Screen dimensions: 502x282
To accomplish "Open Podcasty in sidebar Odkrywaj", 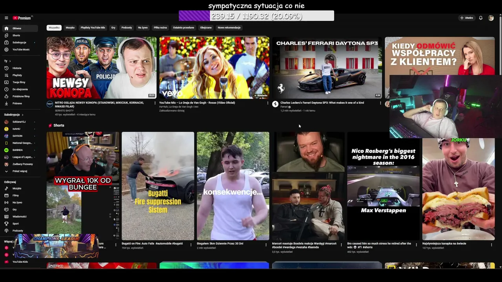I will pyautogui.click(x=20, y=231).
